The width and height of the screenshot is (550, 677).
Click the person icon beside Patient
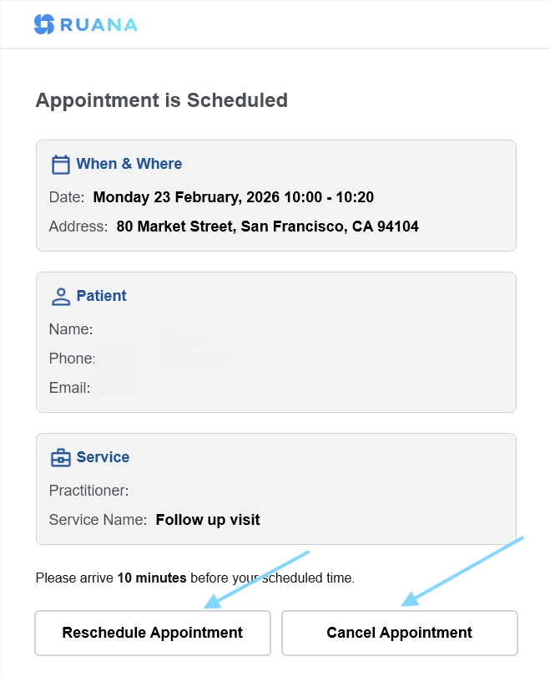pos(60,295)
